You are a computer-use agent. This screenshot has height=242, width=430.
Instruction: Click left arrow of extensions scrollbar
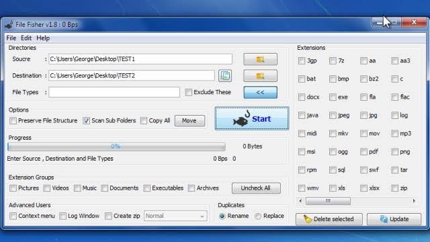(x=300, y=201)
